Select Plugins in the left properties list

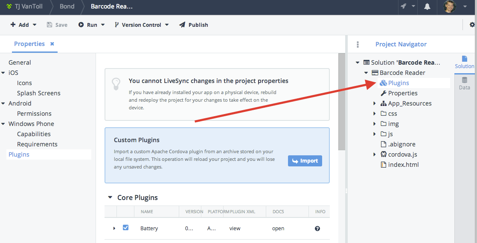(x=19, y=154)
